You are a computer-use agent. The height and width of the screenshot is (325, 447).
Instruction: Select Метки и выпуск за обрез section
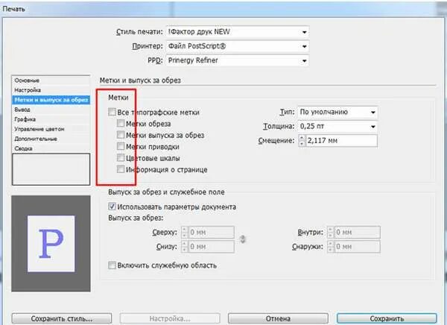51,100
